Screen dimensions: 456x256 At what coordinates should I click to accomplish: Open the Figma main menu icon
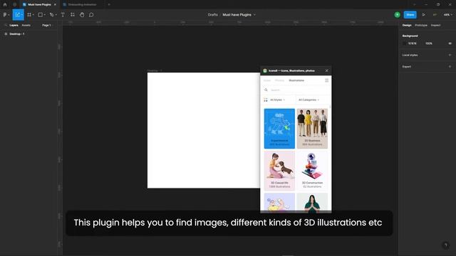5,14
